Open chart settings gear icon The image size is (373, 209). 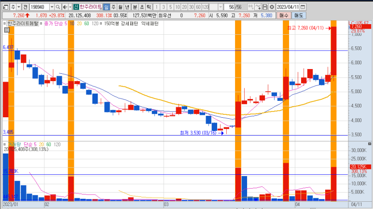[272, 7]
